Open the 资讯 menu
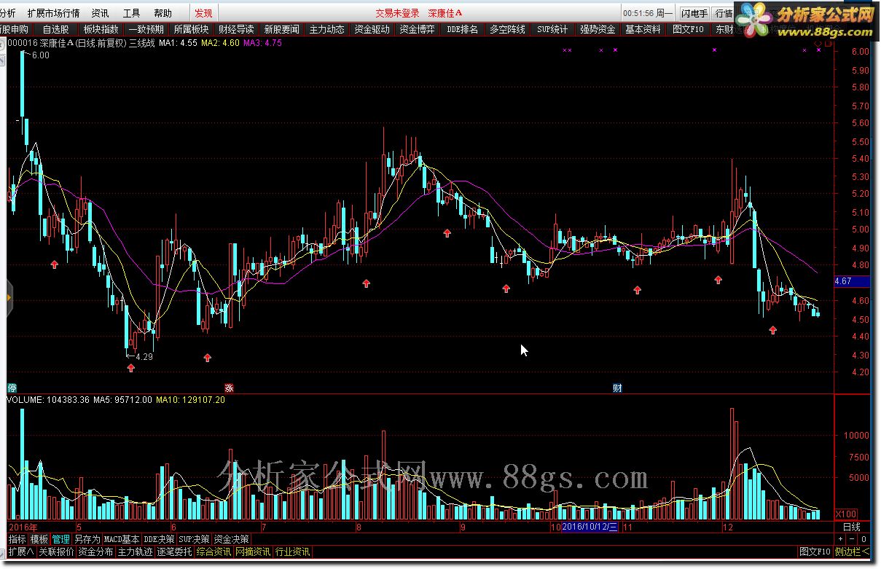 click(x=101, y=13)
